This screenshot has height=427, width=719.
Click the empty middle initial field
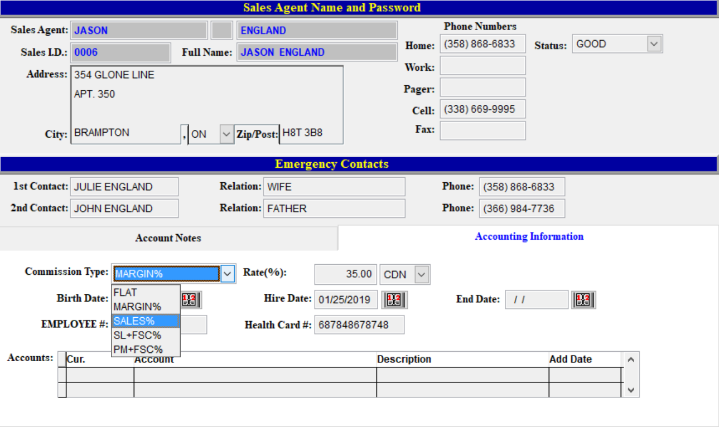point(222,31)
